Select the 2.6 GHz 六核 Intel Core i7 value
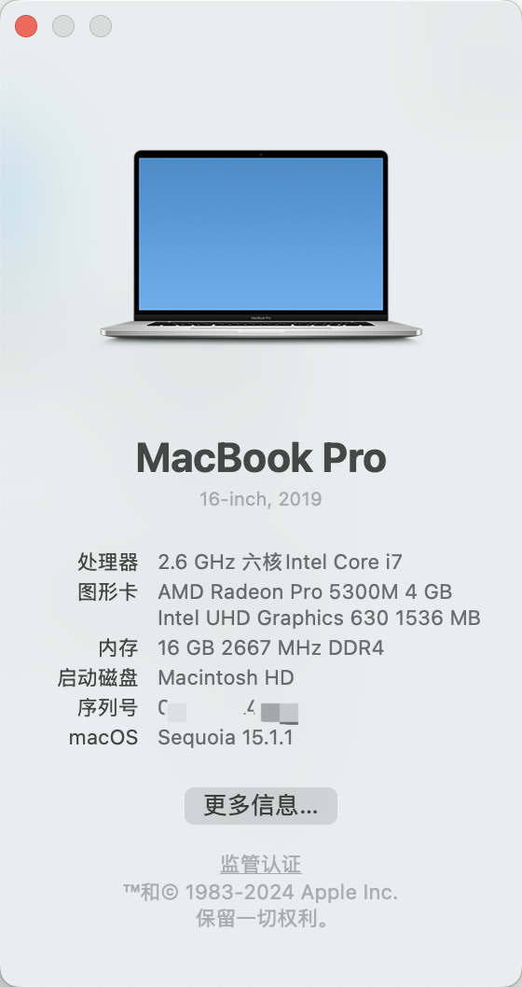 [280, 562]
